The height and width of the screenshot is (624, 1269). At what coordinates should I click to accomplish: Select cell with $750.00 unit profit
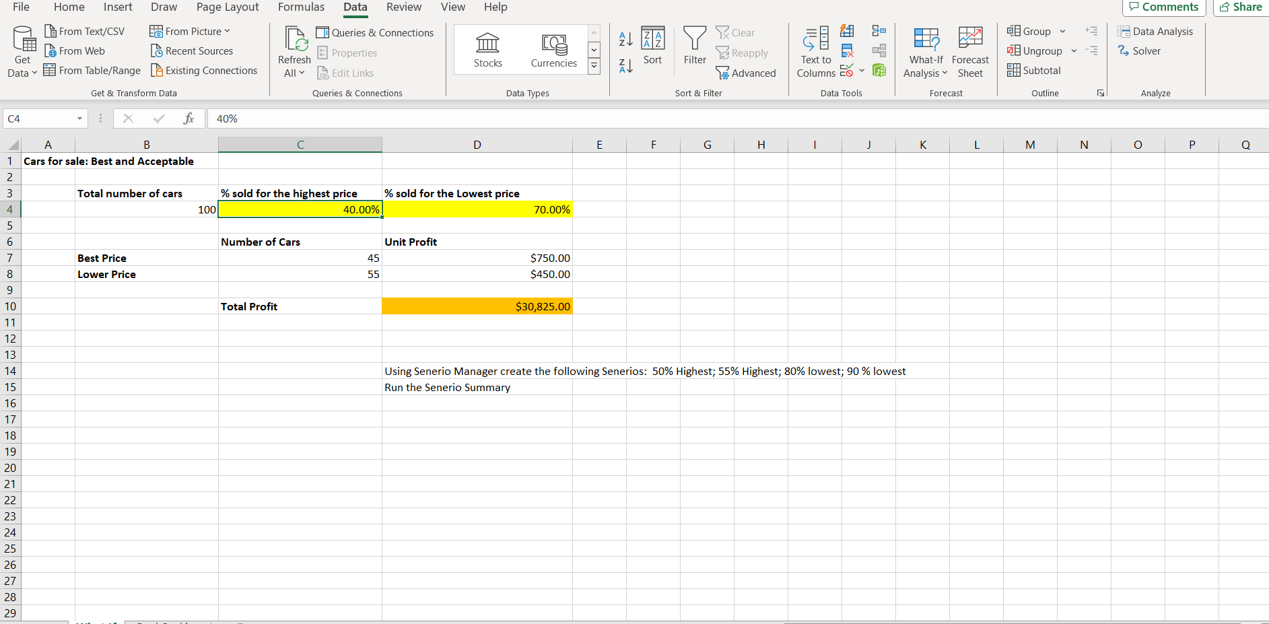pos(477,258)
